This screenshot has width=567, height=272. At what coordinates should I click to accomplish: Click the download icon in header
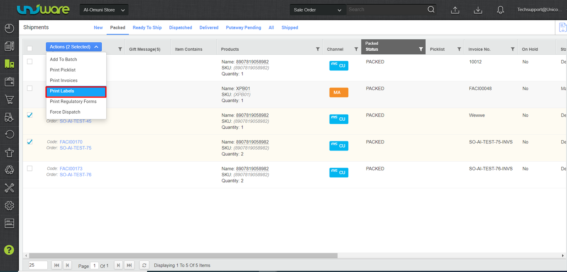pos(478,10)
